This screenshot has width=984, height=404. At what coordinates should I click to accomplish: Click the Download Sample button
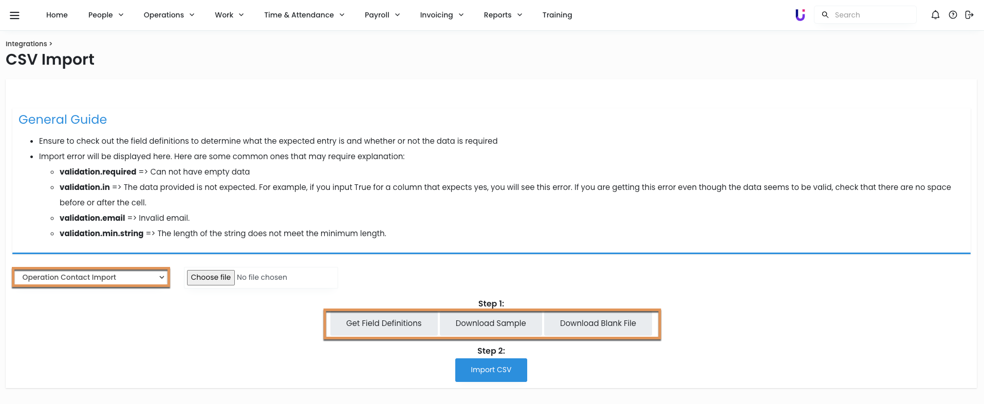(490, 323)
